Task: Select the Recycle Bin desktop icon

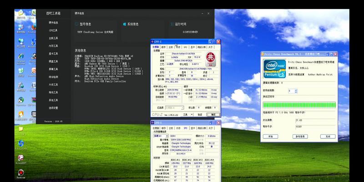Action: pos(21,71)
